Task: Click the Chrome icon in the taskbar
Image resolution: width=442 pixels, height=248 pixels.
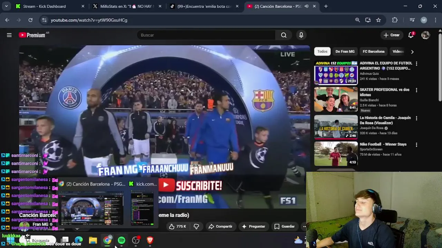Action: tap(107, 240)
